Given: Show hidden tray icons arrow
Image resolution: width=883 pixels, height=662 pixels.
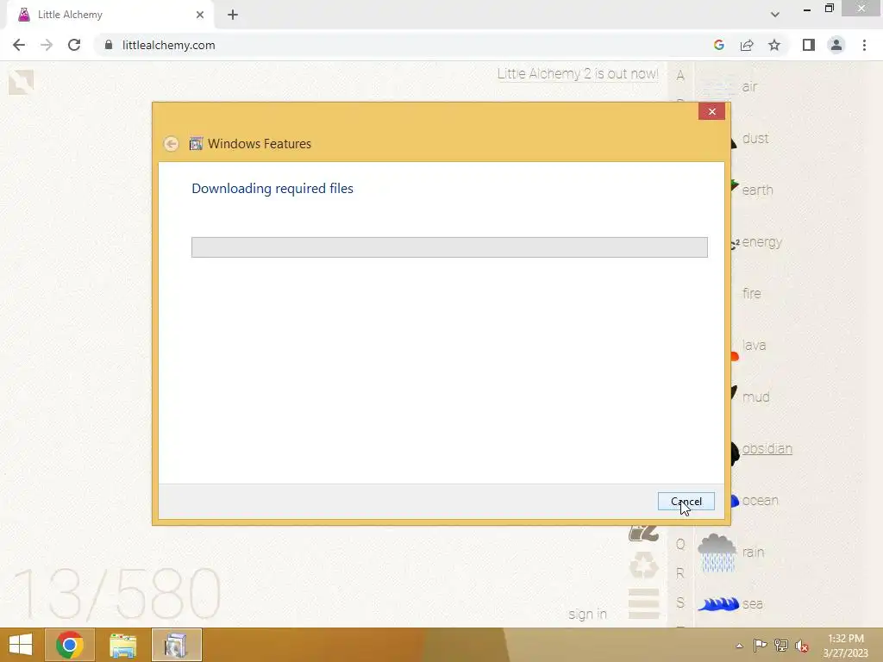Looking at the screenshot, I should (739, 646).
